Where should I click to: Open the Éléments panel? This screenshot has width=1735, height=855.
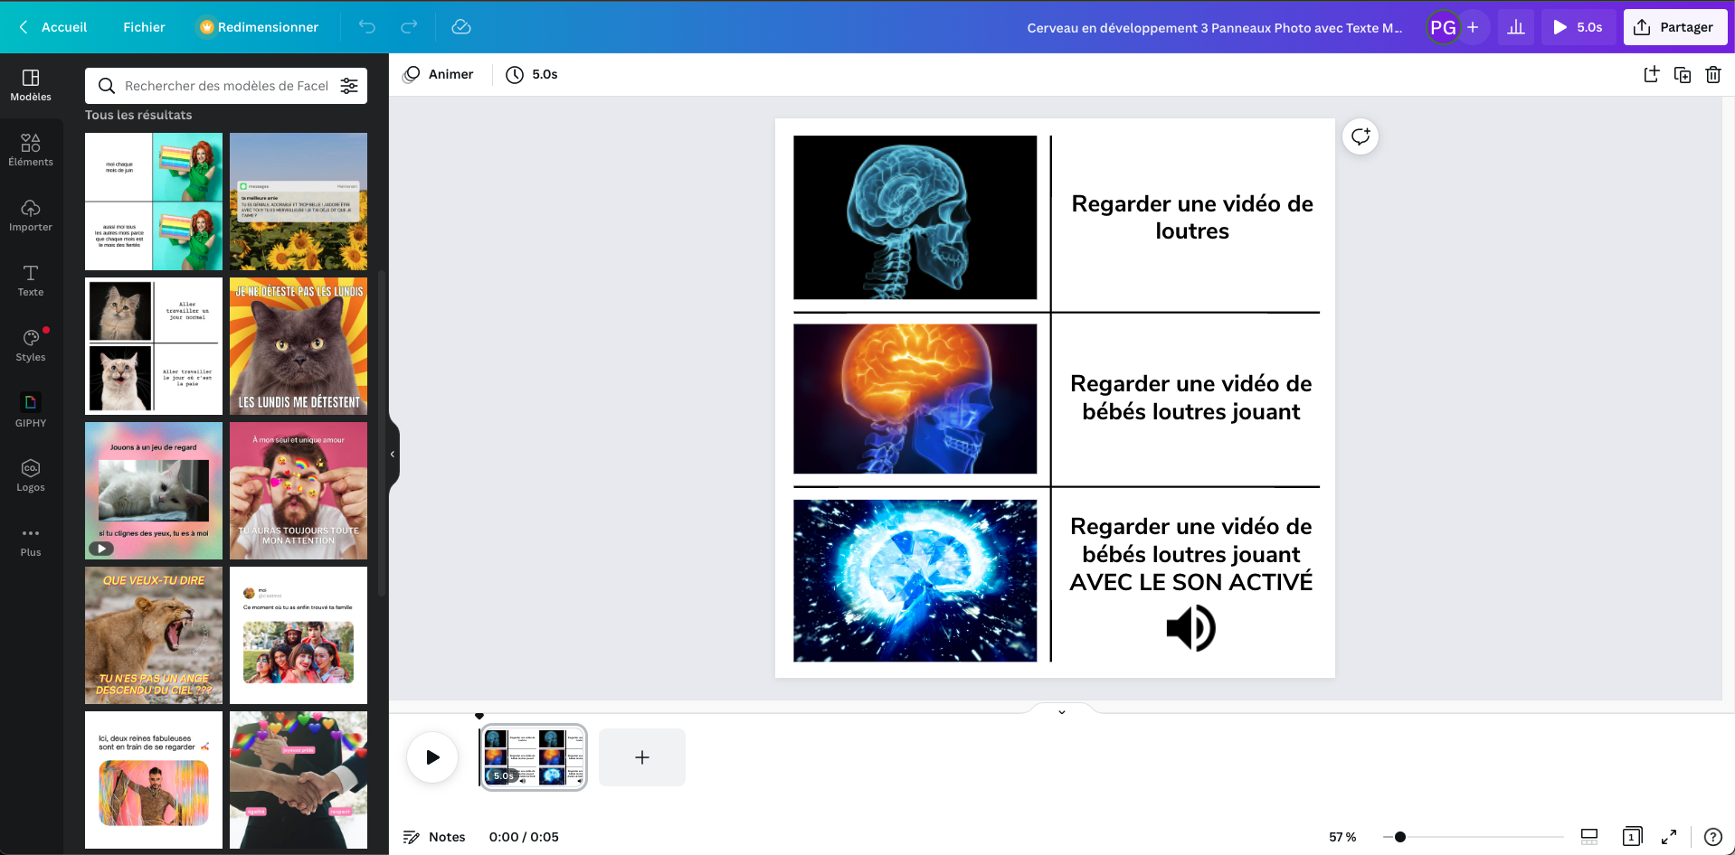coord(31,149)
